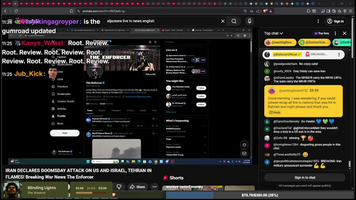This screenshot has height=200, width=356.
Task: Click the Shorts section heading
Action: pos(177,178)
